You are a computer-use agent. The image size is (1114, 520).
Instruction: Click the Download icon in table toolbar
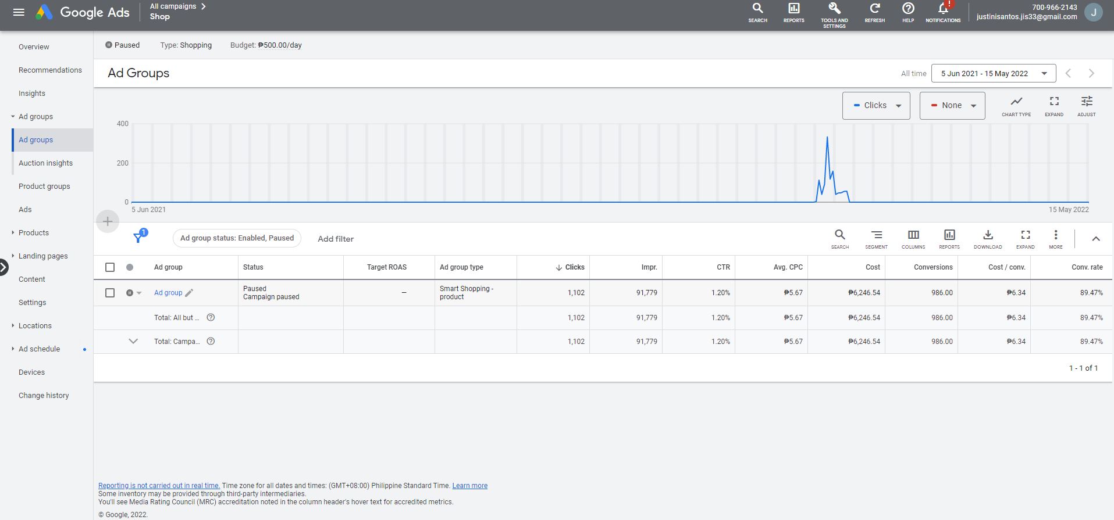(x=988, y=235)
